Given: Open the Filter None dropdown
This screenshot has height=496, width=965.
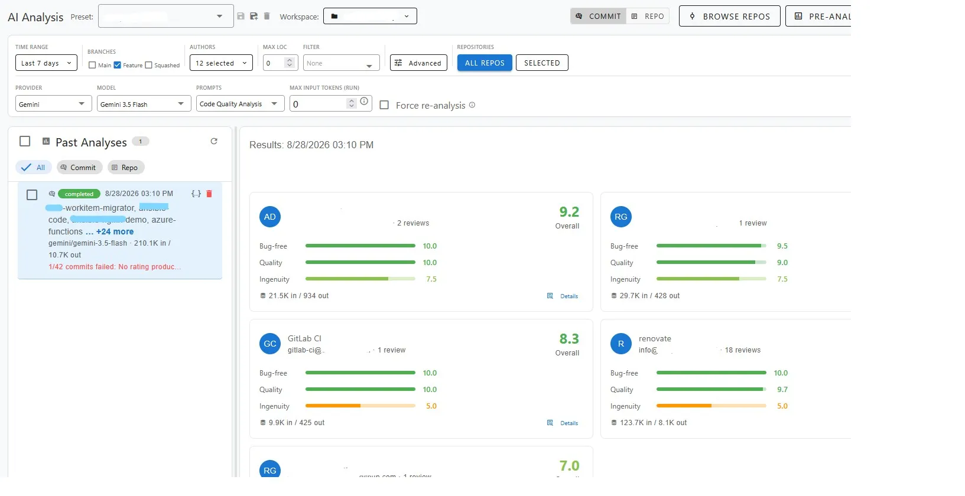Looking at the screenshot, I should coord(341,63).
